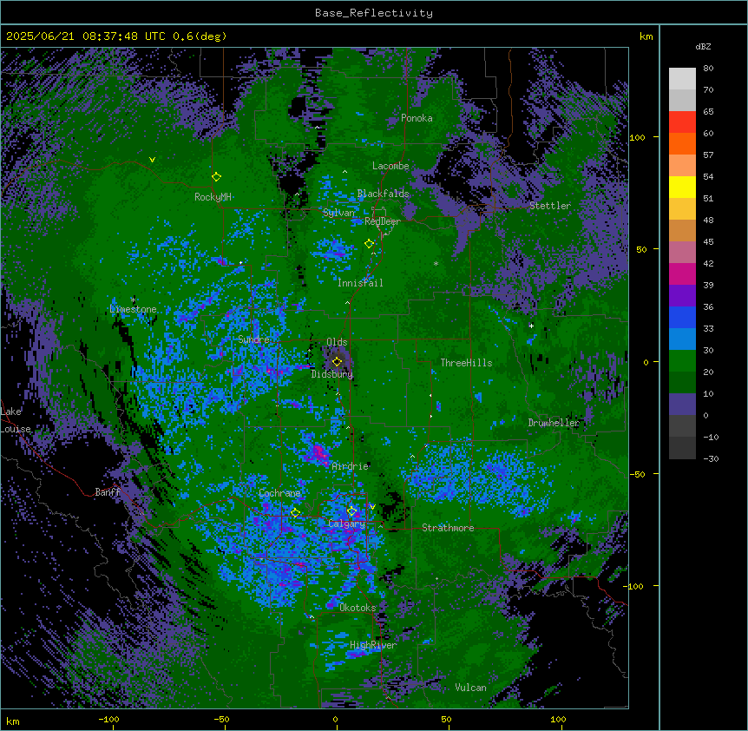Select the Didsbury label
Image resolution: width=748 pixels, height=731 pixels.
[x=332, y=374]
